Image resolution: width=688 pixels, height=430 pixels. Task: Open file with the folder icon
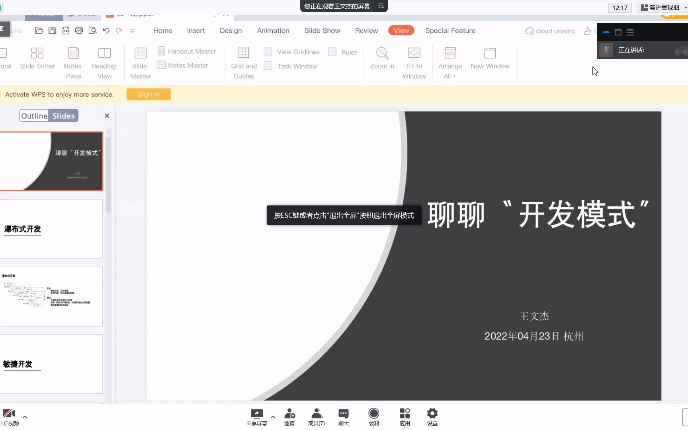pos(39,31)
